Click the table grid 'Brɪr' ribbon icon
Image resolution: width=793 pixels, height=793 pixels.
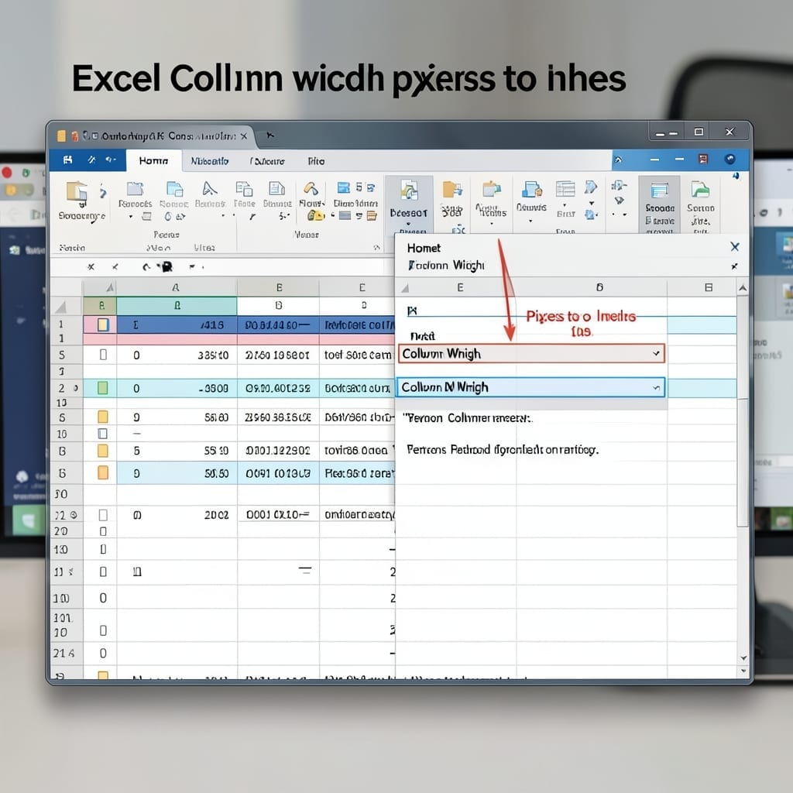click(x=565, y=189)
